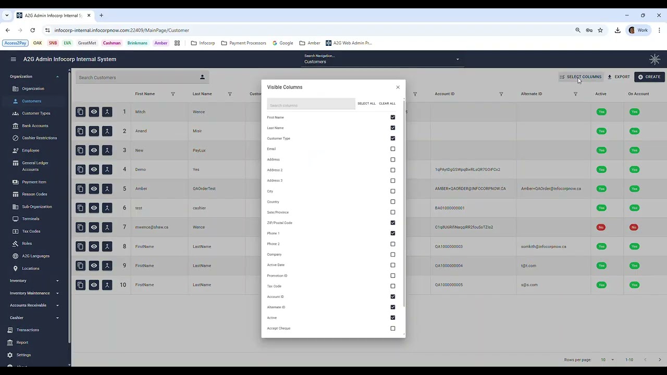Click the person icon in customer search
667x375 pixels.
click(202, 77)
